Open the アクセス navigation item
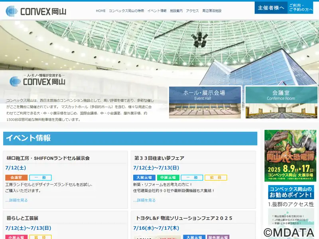The image size is (319, 239). [x=192, y=11]
